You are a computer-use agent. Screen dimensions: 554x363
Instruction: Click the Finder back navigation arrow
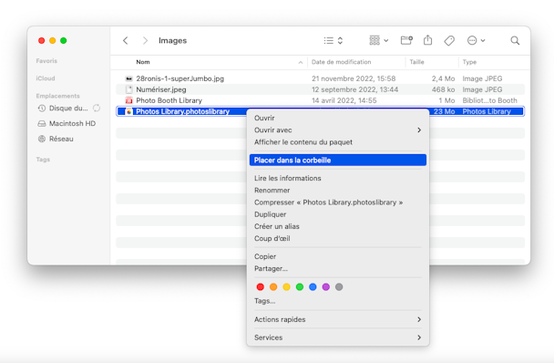coord(126,41)
